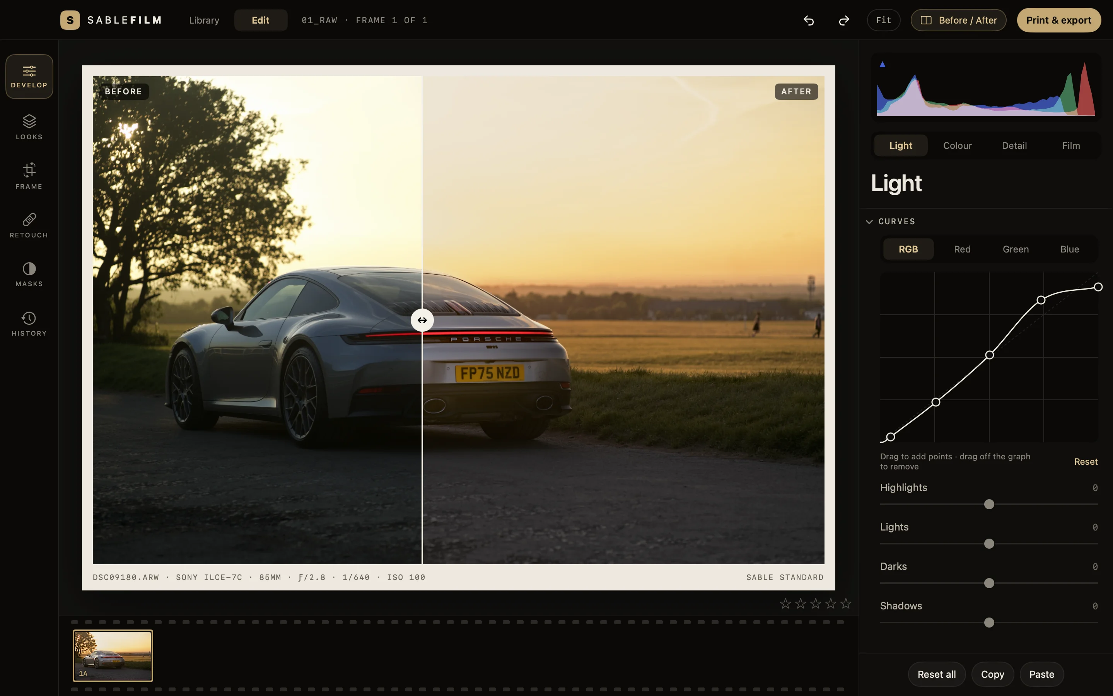
Task: Switch to the Light tab
Action: pyautogui.click(x=900, y=145)
